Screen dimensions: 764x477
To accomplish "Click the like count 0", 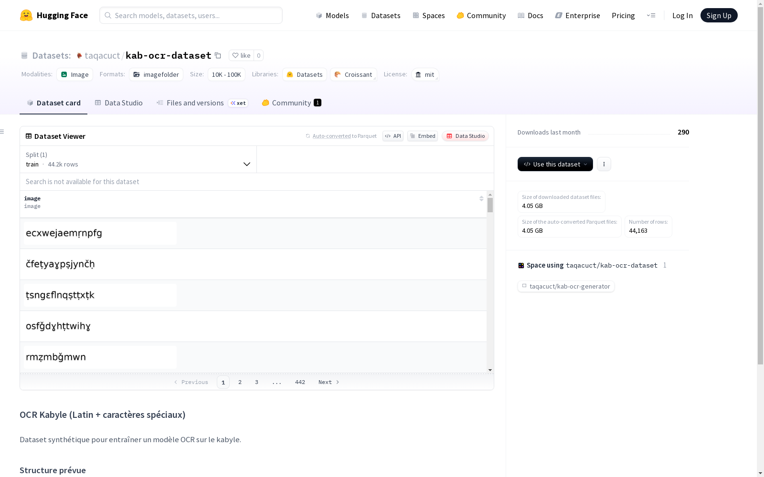I will tap(259, 55).
